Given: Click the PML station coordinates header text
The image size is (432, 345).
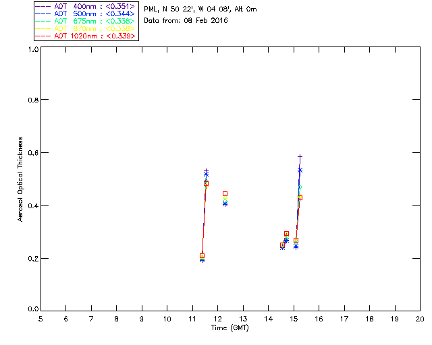Looking at the screenshot, I should [200, 9].
